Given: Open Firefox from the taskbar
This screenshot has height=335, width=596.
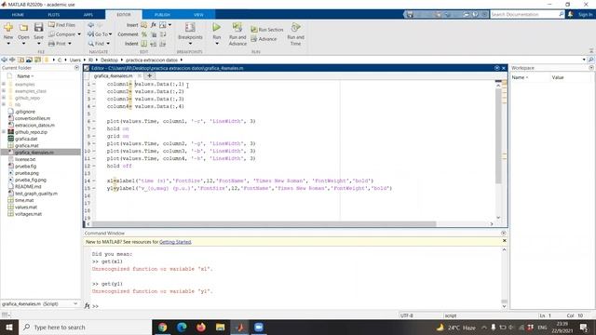Looking at the screenshot, I should point(201,327).
